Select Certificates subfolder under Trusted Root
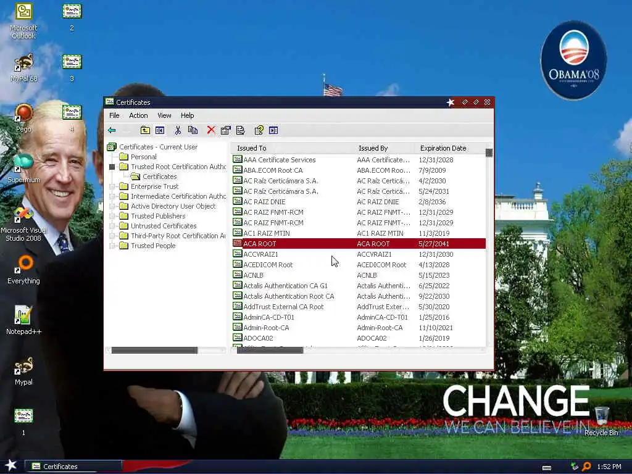Viewport: 632px width, 474px height. pos(160,177)
